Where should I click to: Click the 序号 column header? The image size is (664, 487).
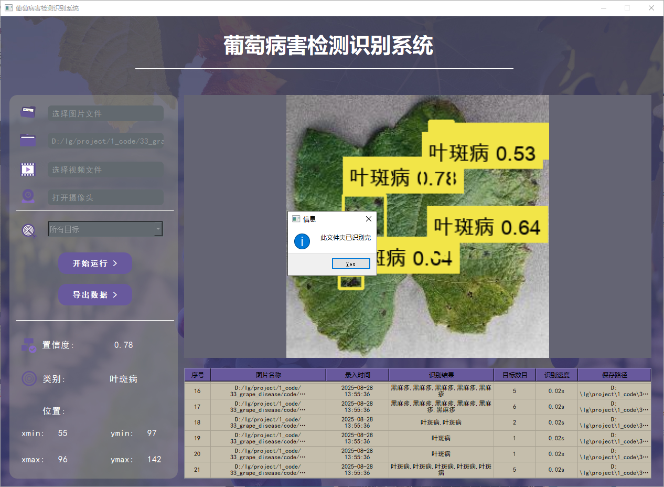(x=197, y=375)
